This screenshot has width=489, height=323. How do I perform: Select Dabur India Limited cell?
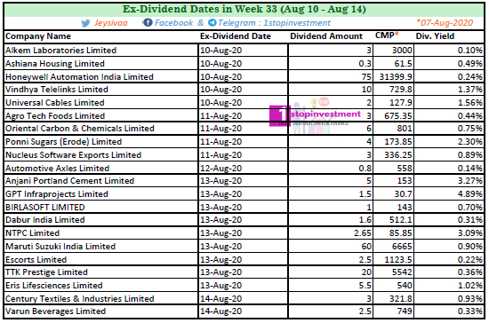coord(101,220)
